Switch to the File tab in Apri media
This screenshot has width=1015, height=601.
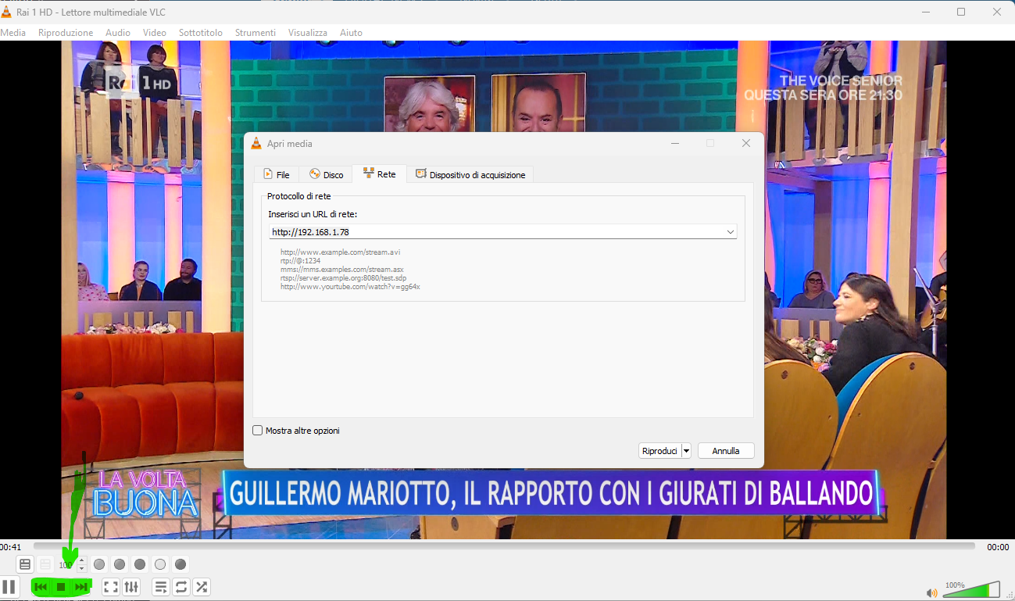pyautogui.click(x=276, y=174)
